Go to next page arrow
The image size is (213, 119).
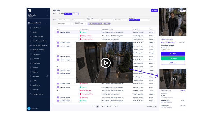tap(118, 107)
